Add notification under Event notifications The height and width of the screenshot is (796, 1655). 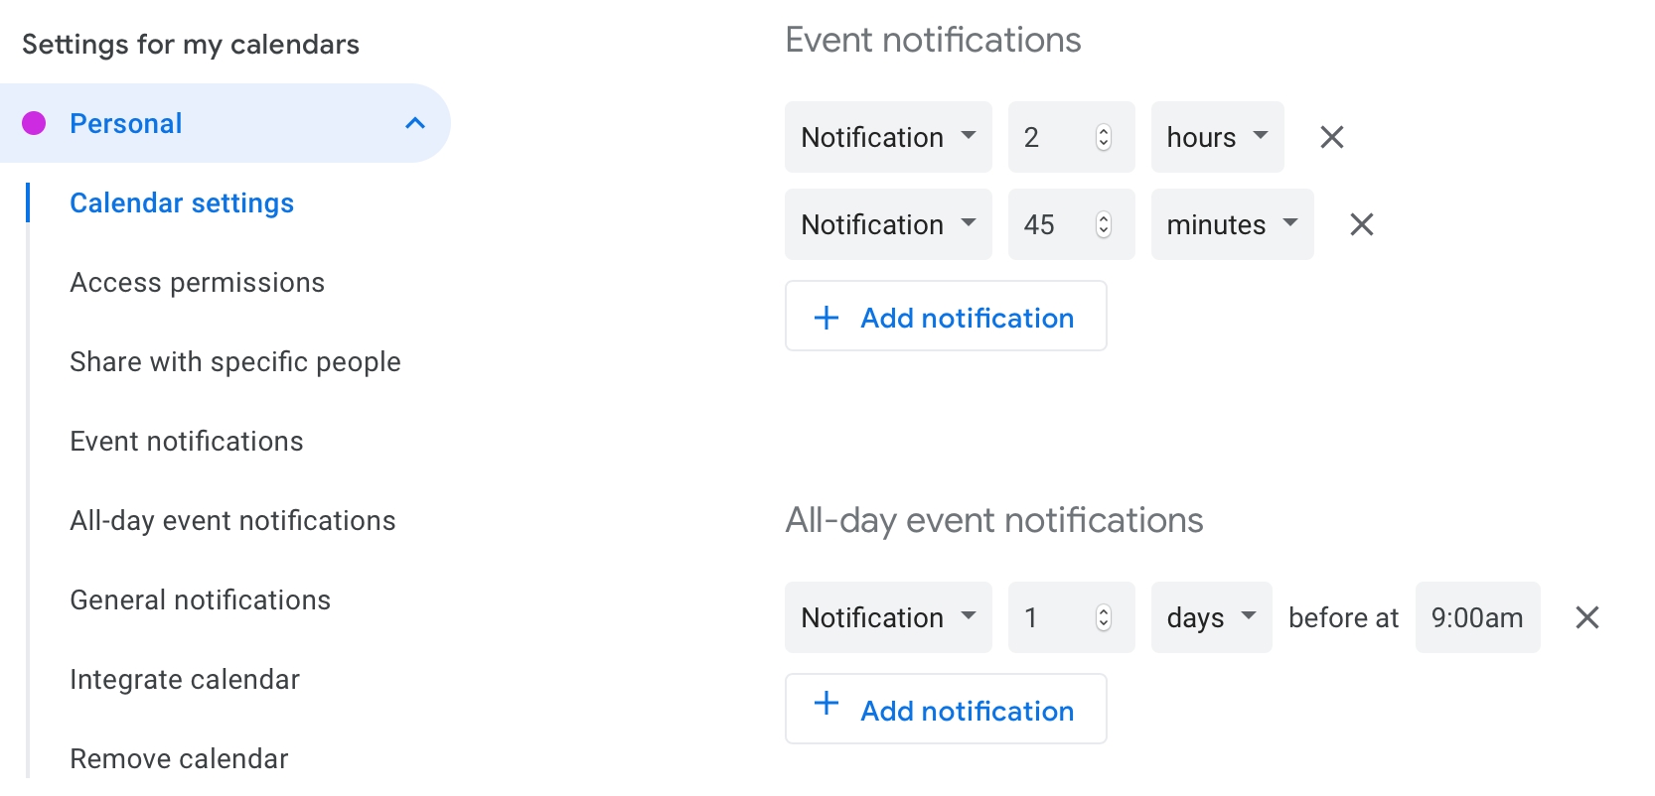946,316
